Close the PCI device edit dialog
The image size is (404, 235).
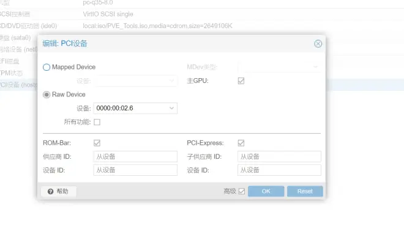click(x=318, y=44)
